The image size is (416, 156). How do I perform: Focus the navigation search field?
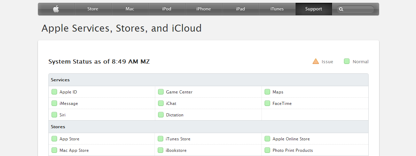pos(355,9)
